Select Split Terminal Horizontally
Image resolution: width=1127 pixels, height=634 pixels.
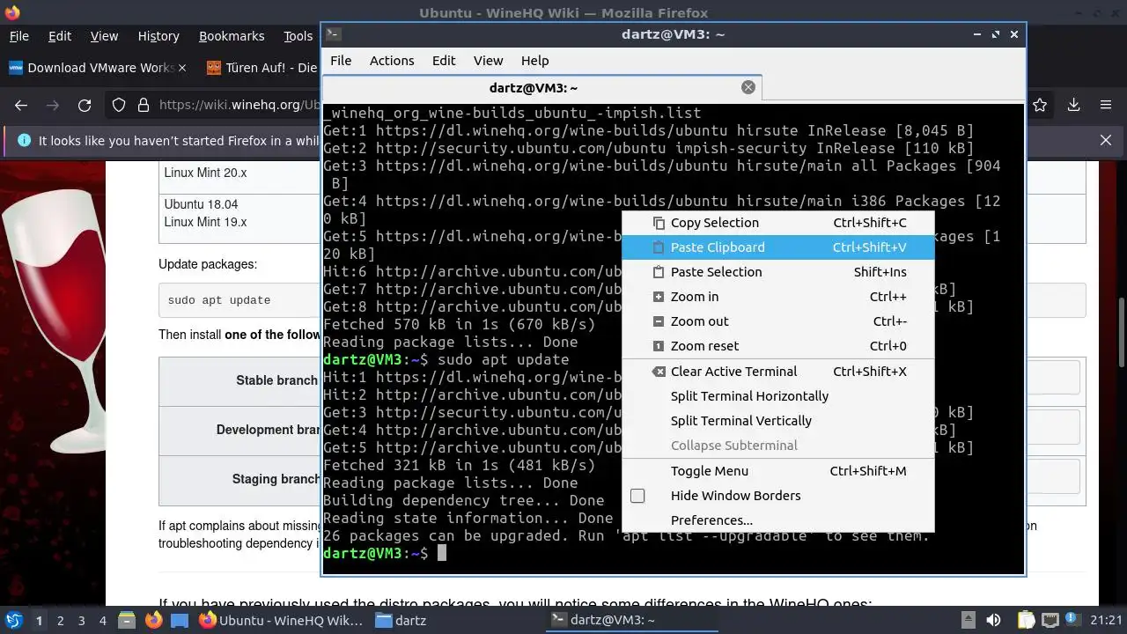coord(778,396)
